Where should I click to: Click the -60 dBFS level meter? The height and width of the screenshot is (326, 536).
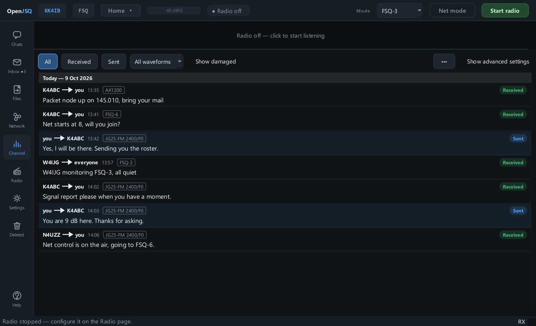pyautogui.click(x=174, y=10)
